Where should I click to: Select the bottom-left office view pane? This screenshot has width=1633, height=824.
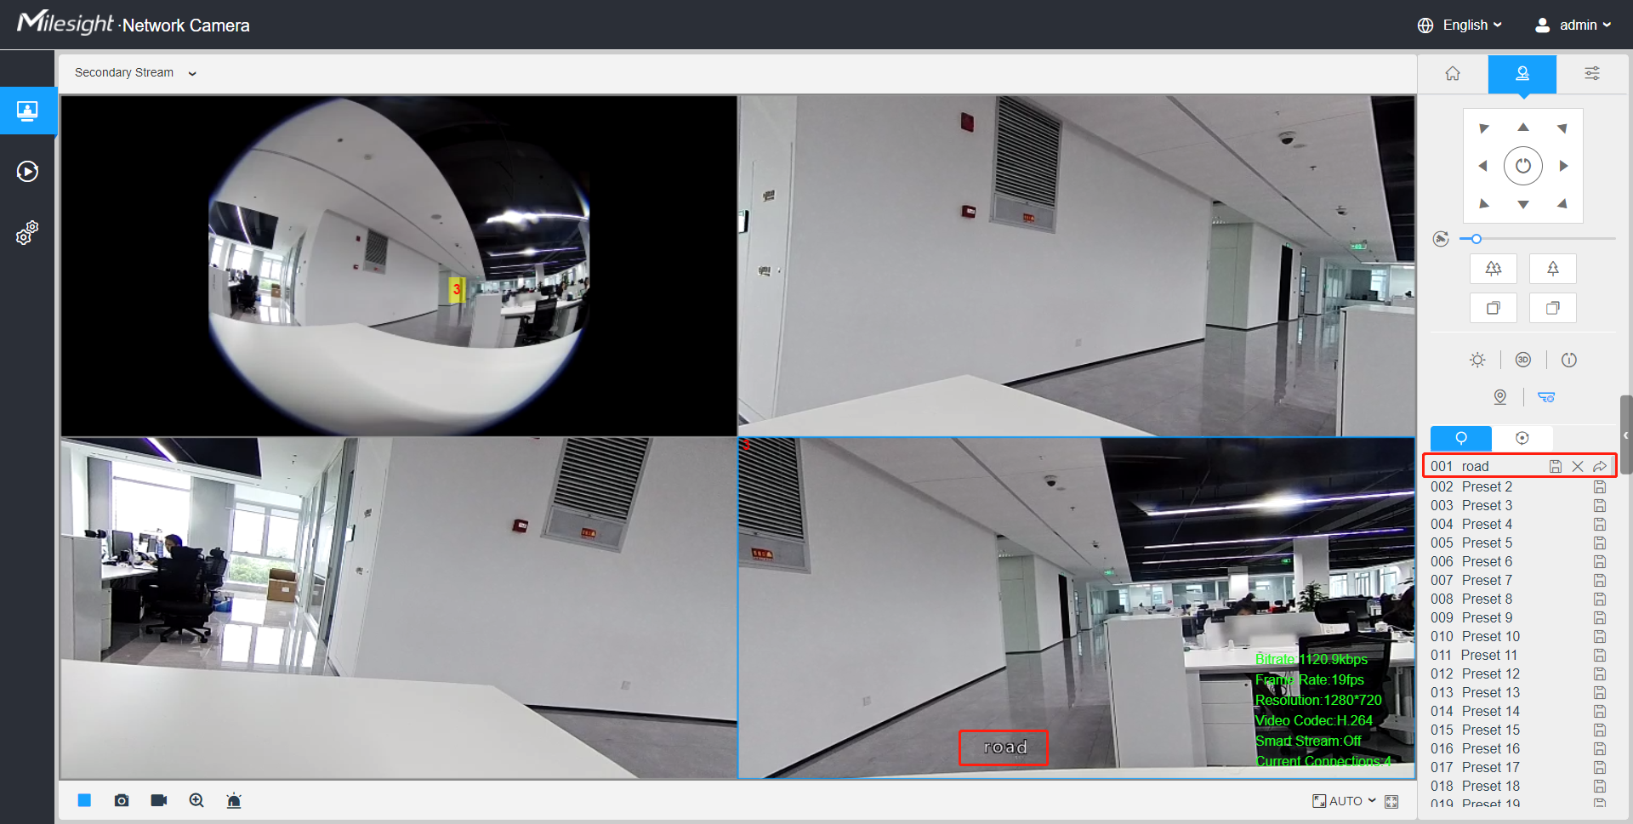399,608
